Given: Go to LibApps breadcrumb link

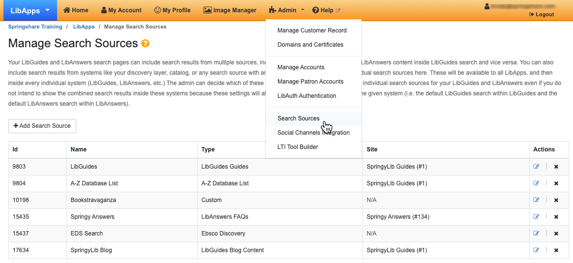Looking at the screenshot, I should point(84,27).
